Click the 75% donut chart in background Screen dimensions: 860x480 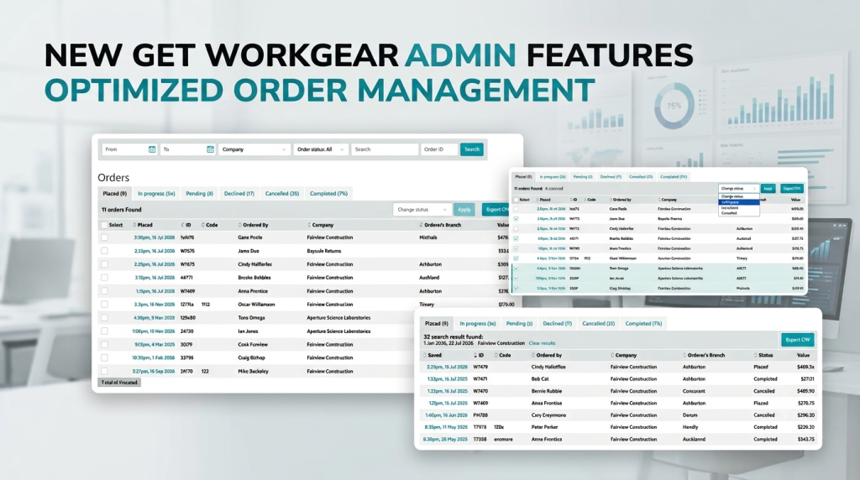674,106
